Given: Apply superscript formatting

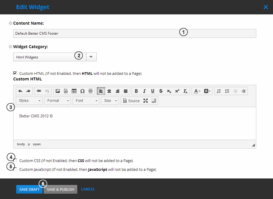Looking at the screenshot, I should [x=177, y=91].
